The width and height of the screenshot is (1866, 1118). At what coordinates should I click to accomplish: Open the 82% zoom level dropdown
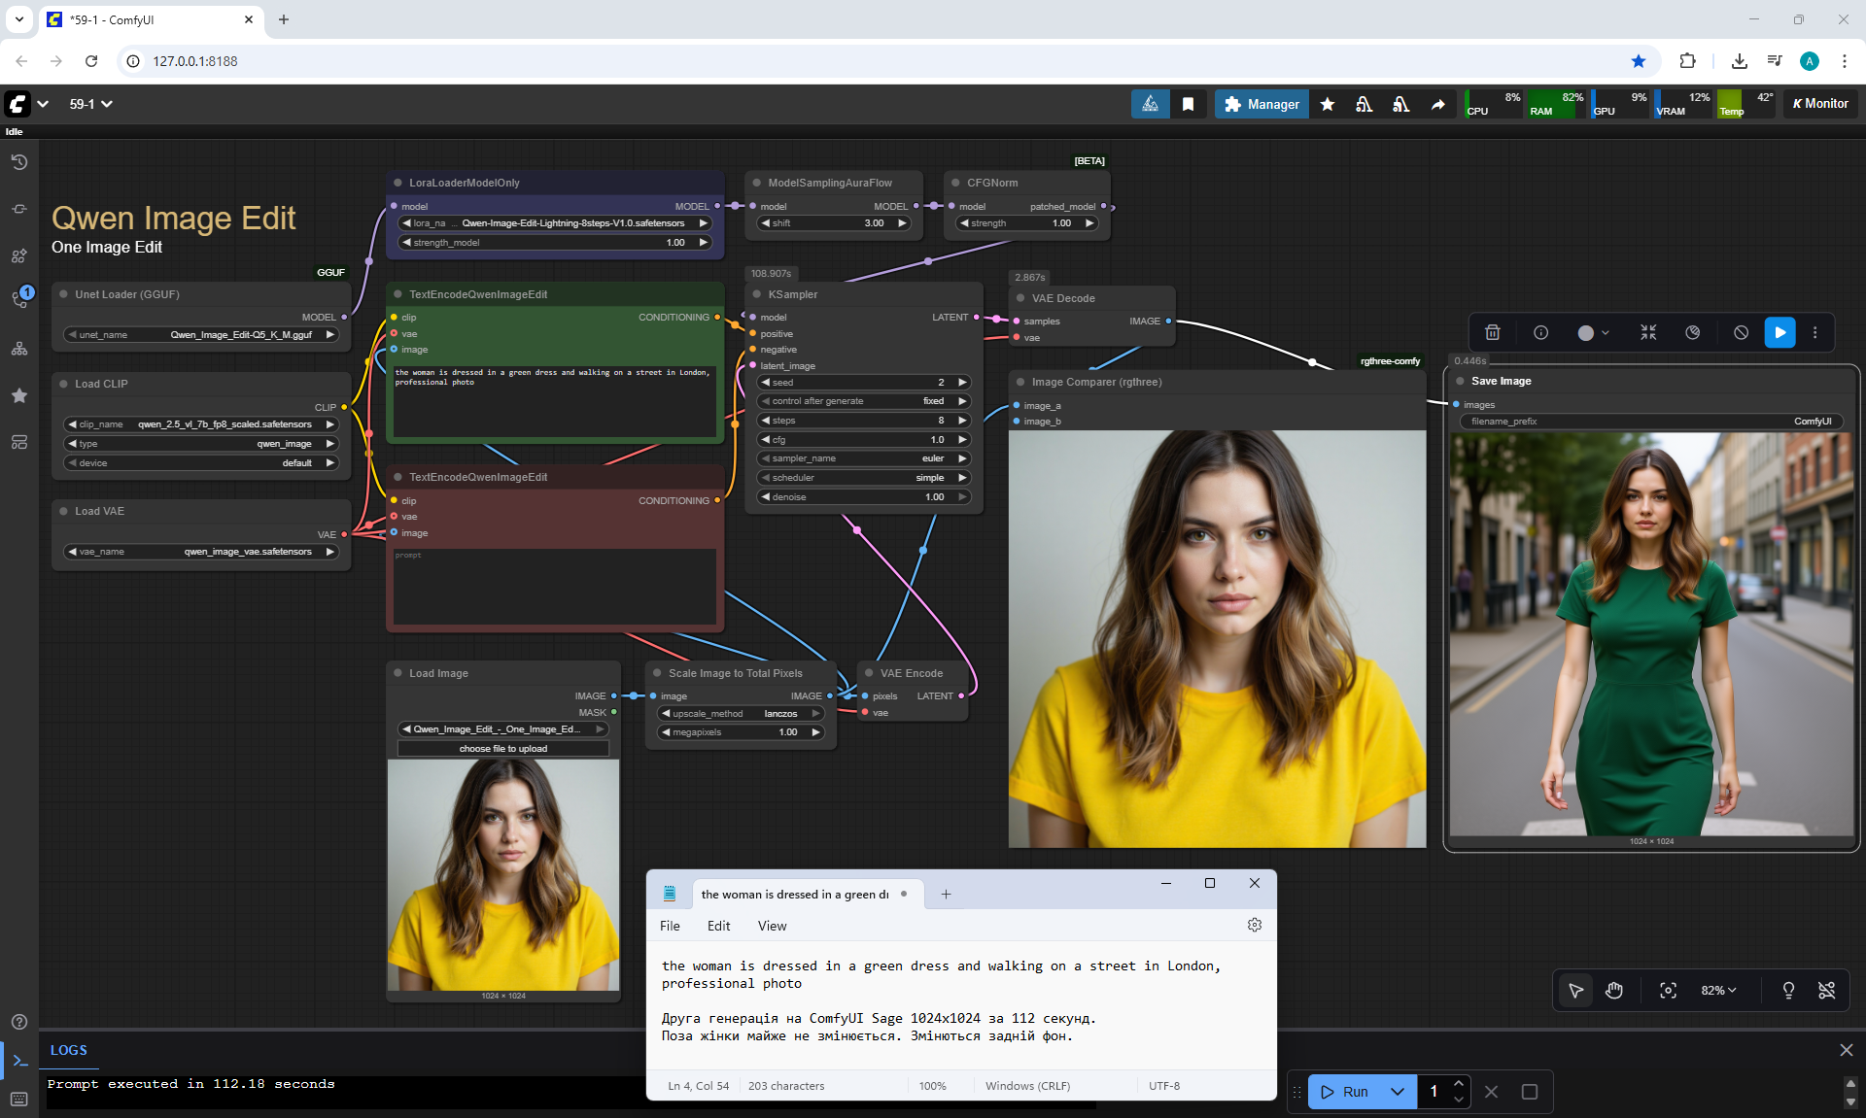pyautogui.click(x=1717, y=990)
